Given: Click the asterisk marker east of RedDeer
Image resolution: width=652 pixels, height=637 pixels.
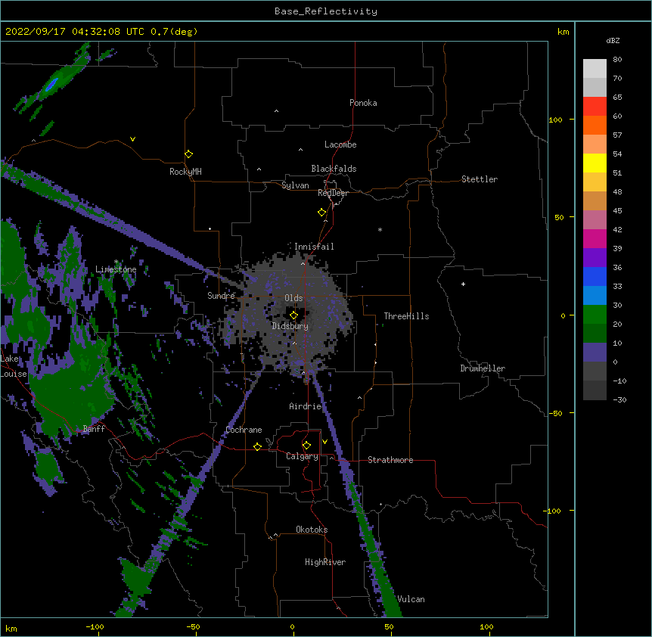Looking at the screenshot, I should point(380,229).
